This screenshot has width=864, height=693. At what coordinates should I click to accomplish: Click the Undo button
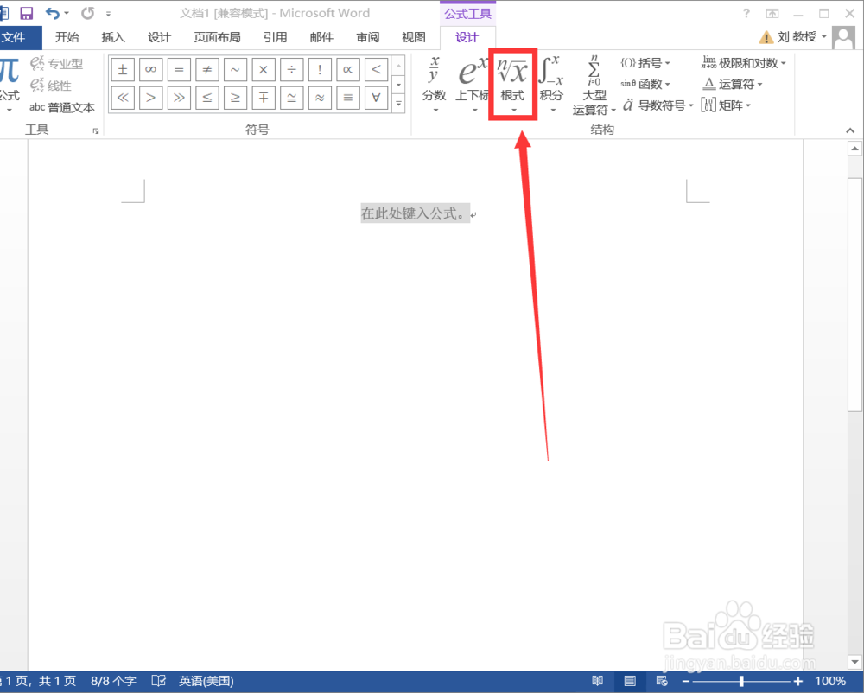pyautogui.click(x=54, y=13)
